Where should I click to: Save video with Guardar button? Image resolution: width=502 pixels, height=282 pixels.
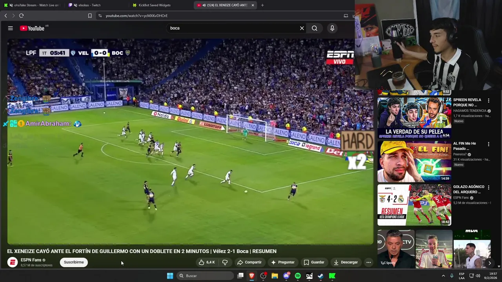coord(314,262)
